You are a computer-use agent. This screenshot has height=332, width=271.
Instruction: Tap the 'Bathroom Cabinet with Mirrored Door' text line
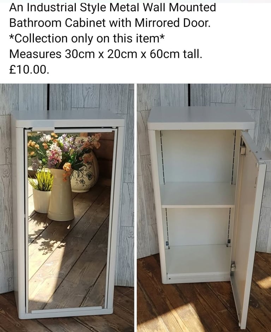click(110, 23)
